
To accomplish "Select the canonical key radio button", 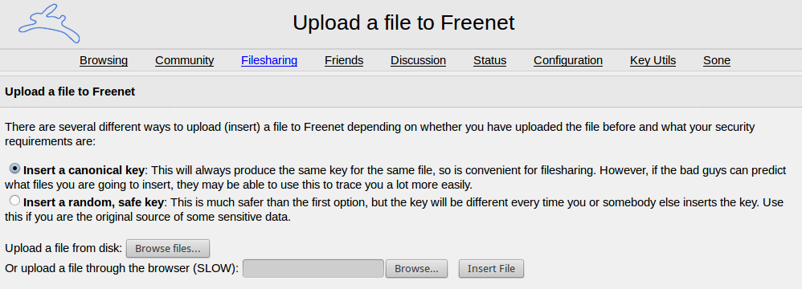I will pyautogui.click(x=14, y=168).
